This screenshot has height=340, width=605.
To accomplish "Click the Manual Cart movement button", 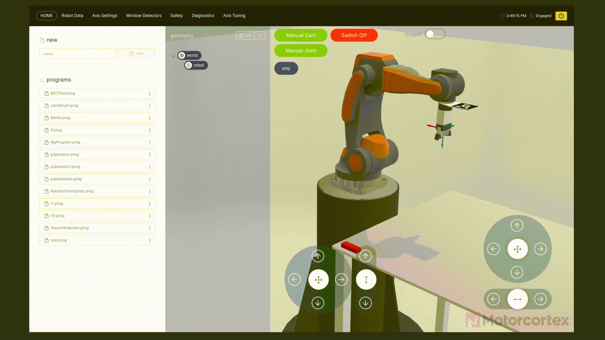I will point(301,35).
